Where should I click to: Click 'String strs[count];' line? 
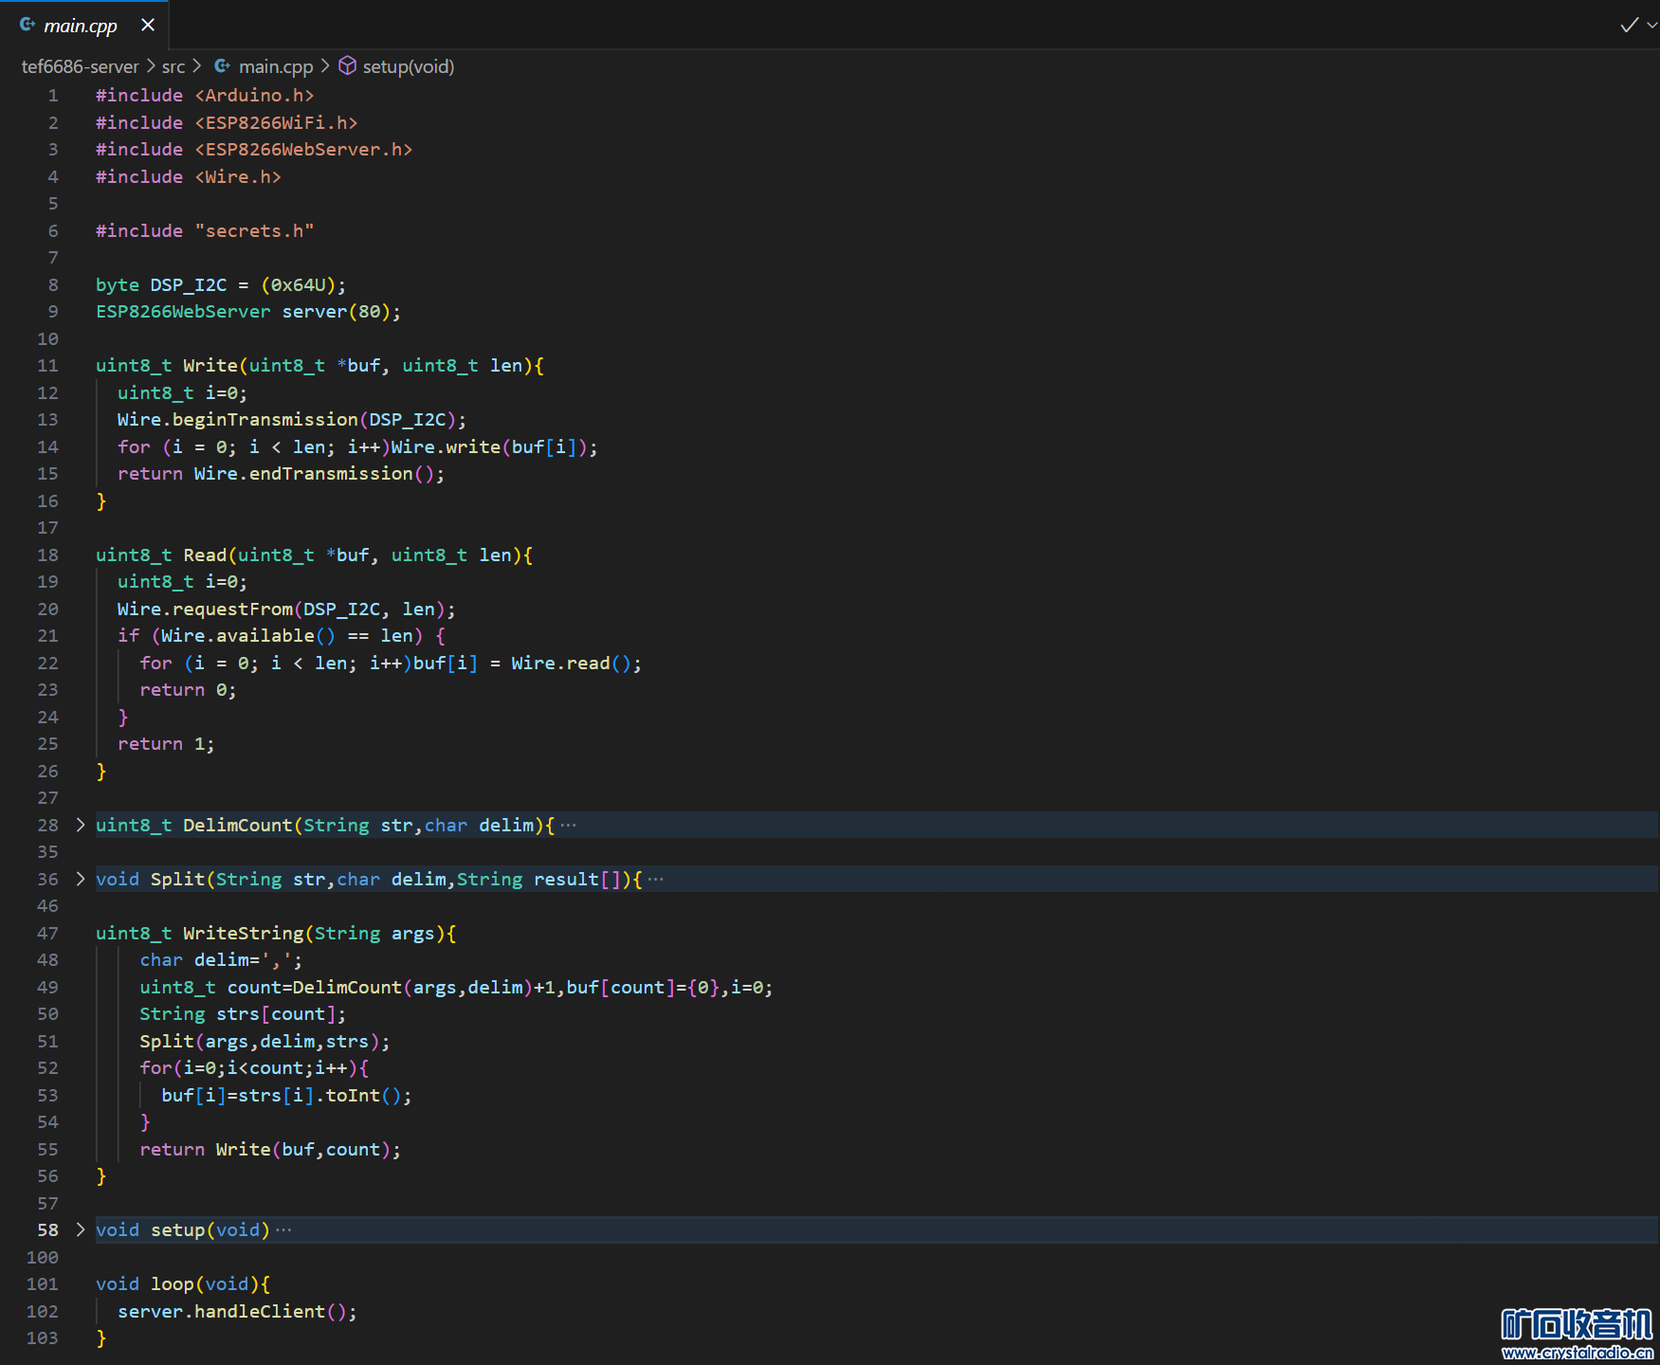point(243,1014)
